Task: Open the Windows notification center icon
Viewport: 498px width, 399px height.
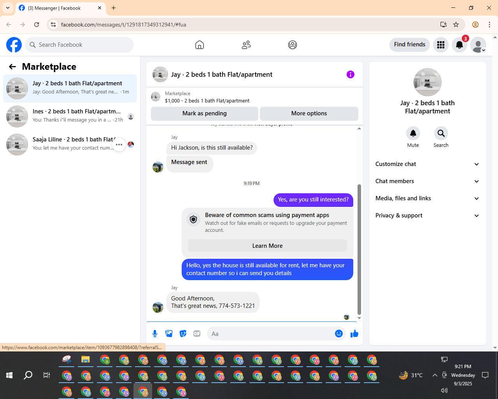Action: click(x=485, y=375)
